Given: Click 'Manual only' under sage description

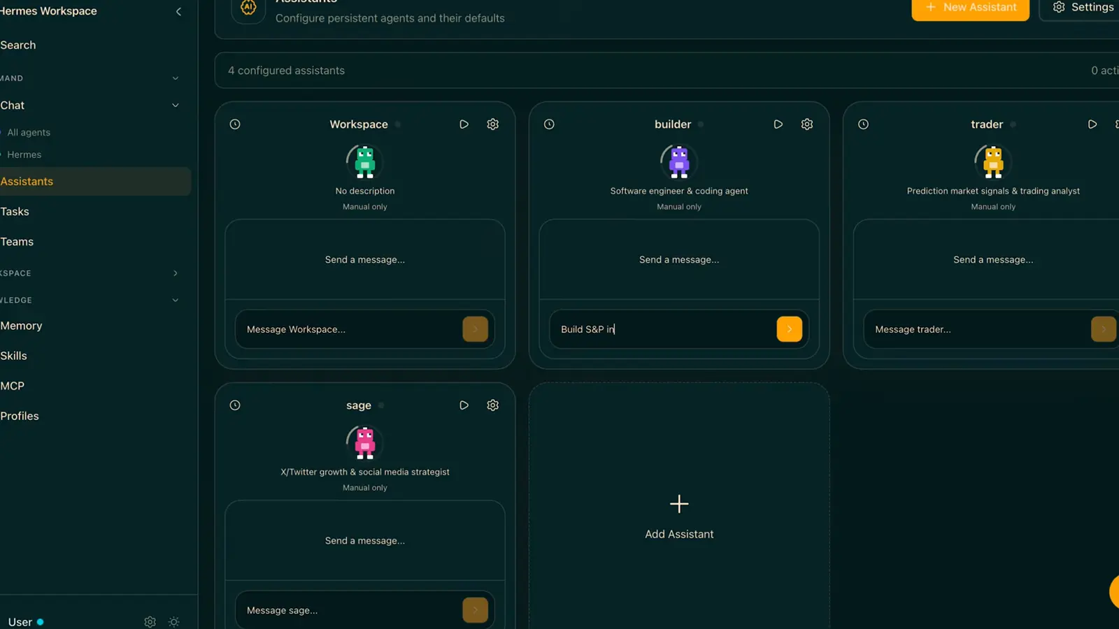Looking at the screenshot, I should pos(365,488).
